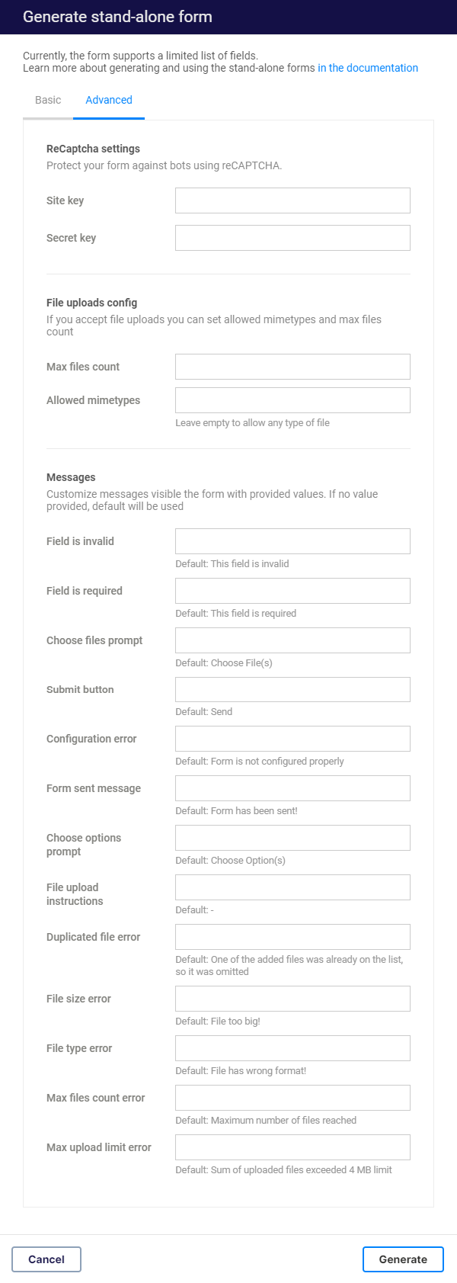Click the Max files count field

(292, 367)
